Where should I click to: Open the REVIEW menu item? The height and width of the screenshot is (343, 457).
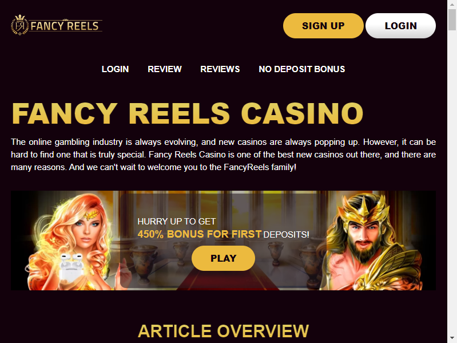click(x=165, y=69)
